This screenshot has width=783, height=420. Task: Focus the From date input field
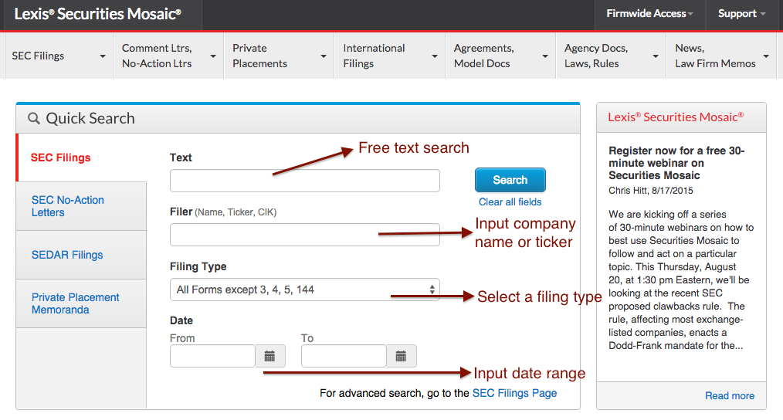[x=212, y=356]
